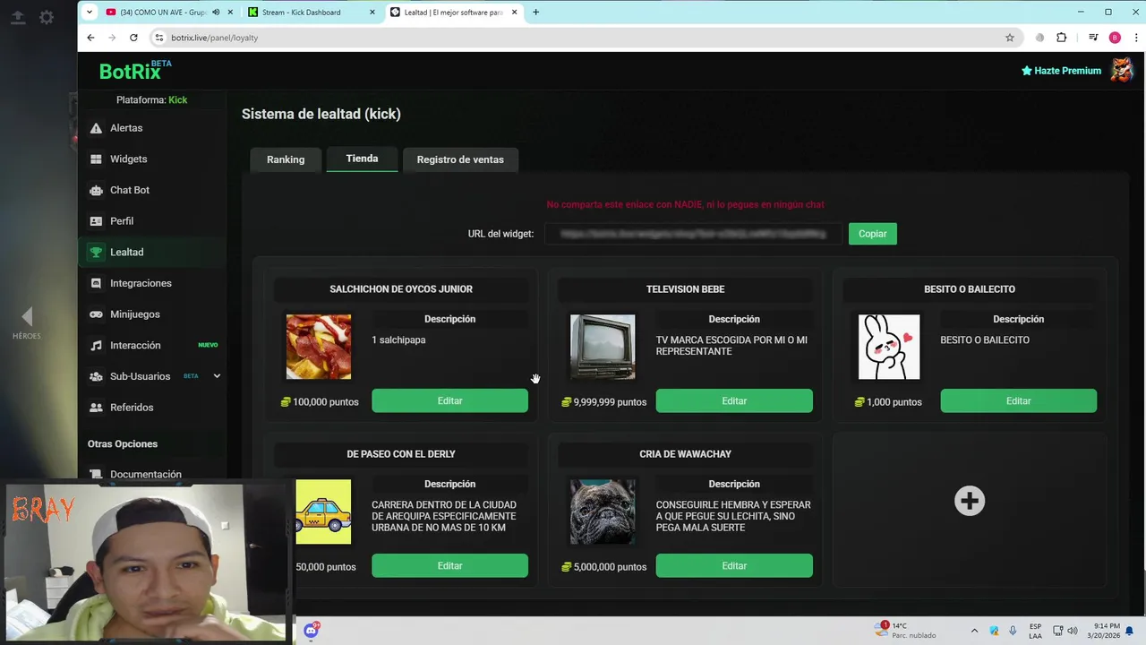Reload the page
Screen dimensions: 1146x645
click(133, 38)
